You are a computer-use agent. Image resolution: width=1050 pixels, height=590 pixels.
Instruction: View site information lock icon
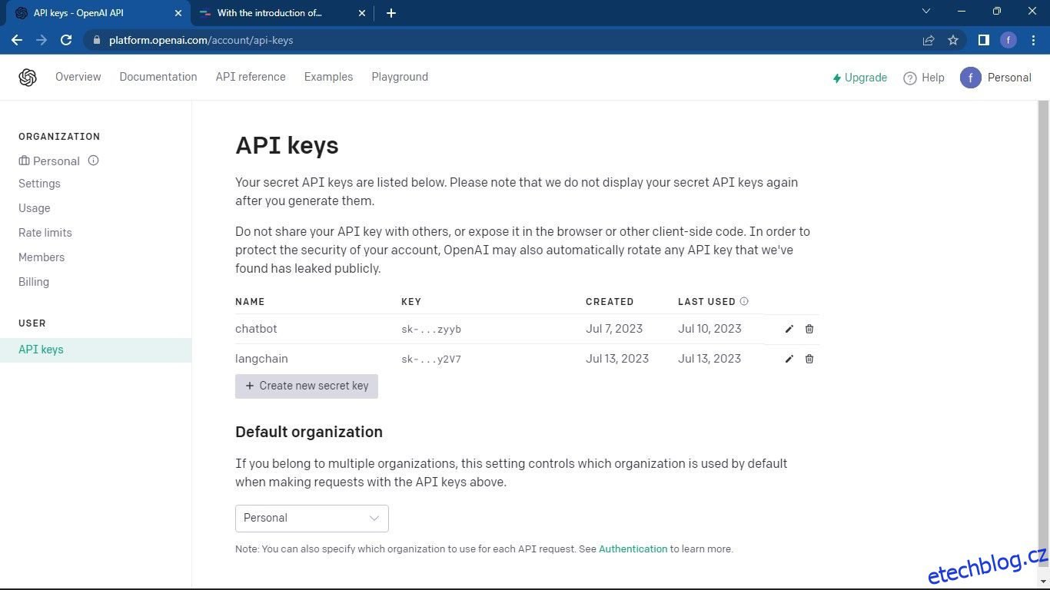tap(95, 40)
